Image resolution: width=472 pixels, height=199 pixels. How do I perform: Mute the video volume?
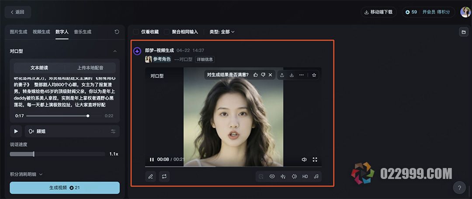click(x=304, y=160)
